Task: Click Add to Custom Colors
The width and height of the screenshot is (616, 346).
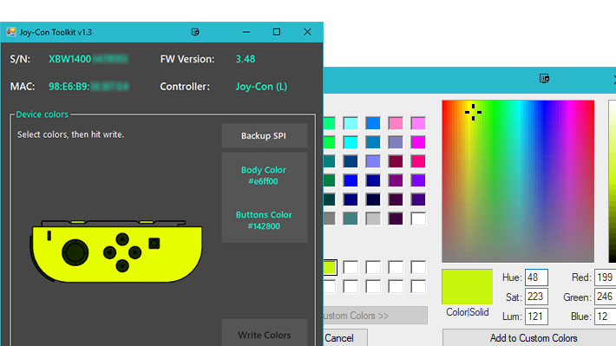Action: [533, 337]
